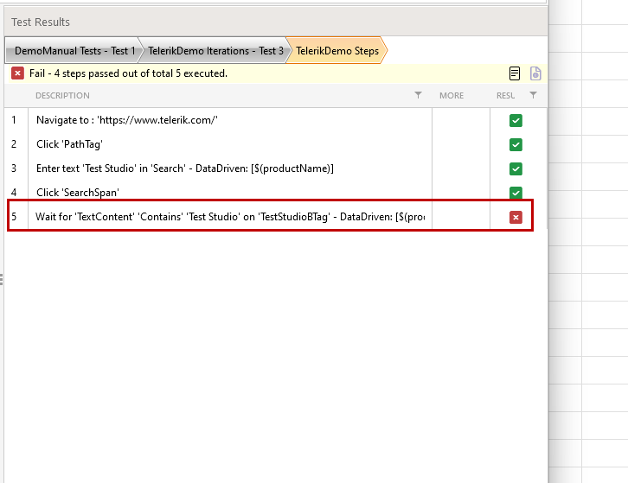Click the 'Fail - 4 steps passed' summary text

[129, 73]
